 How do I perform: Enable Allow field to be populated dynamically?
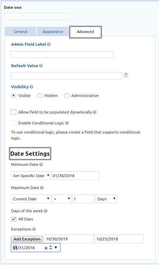tap(13, 112)
